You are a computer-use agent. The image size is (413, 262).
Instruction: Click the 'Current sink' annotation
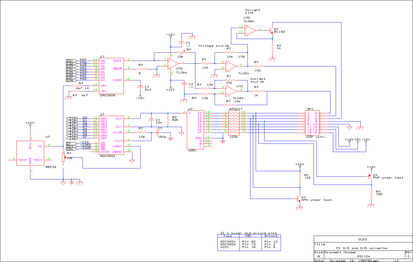pos(252,12)
